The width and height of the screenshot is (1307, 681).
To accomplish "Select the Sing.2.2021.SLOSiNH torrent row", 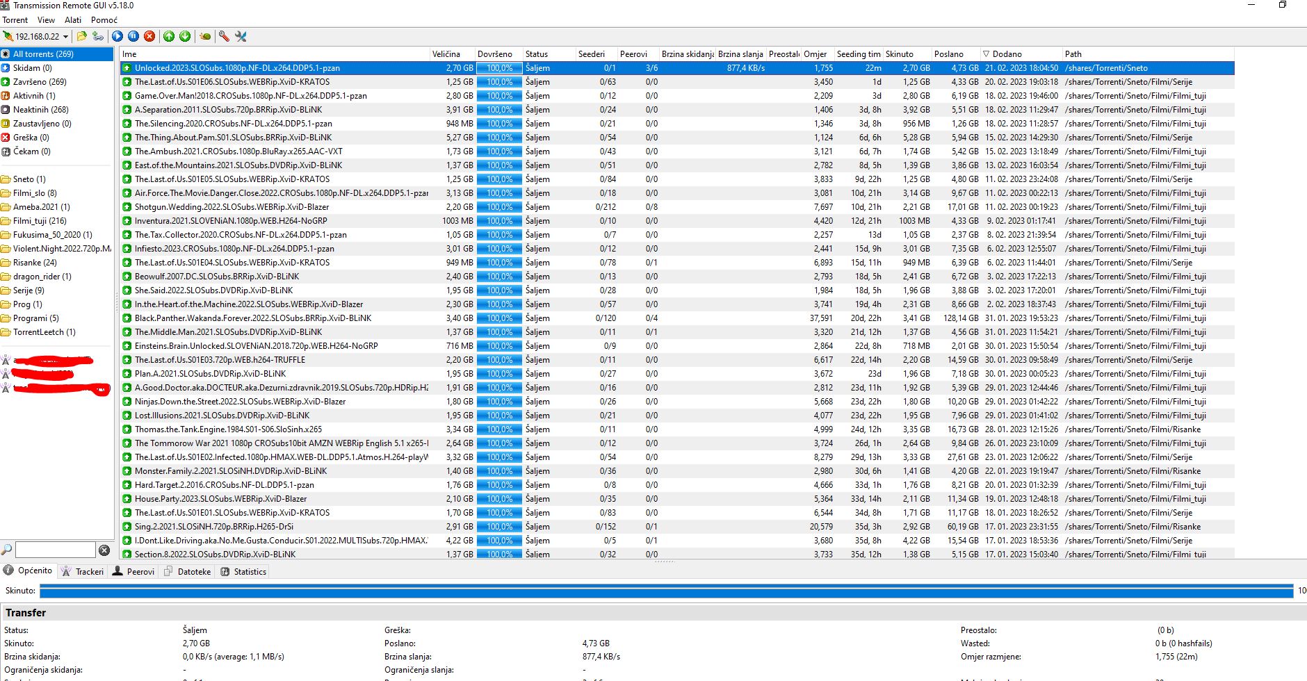I will click(x=677, y=527).
